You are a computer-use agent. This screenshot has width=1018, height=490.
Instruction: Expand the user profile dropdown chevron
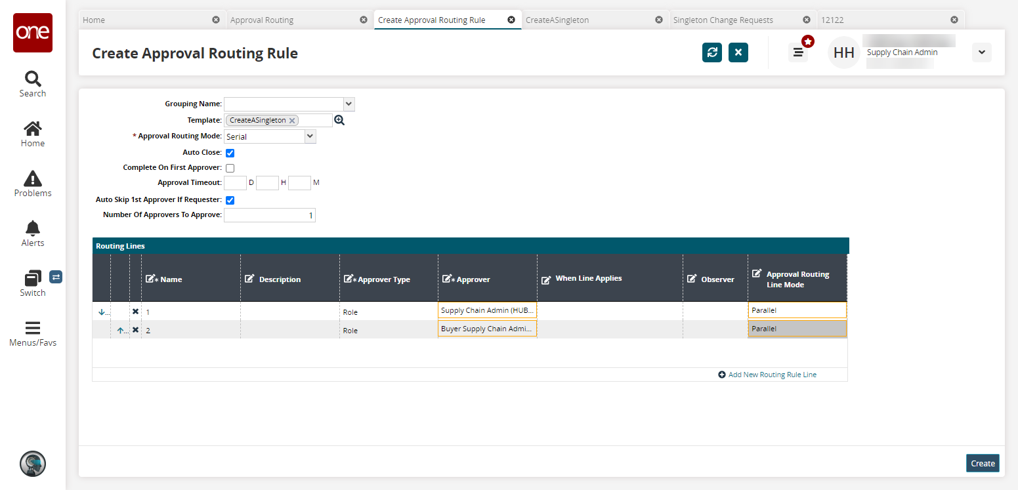(981, 52)
